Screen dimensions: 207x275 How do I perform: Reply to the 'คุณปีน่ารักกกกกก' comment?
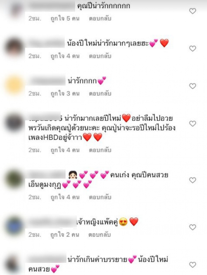pos(100,19)
